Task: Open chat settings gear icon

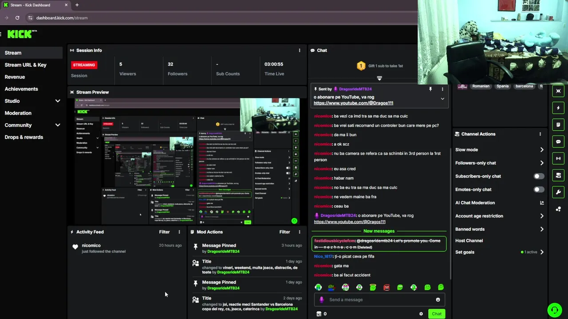Action: (x=421, y=314)
